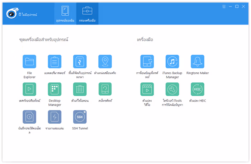Viewport: 251px width, 164px height.
Task: Select the Toolbox tab with briefcase
Action: point(87,14)
